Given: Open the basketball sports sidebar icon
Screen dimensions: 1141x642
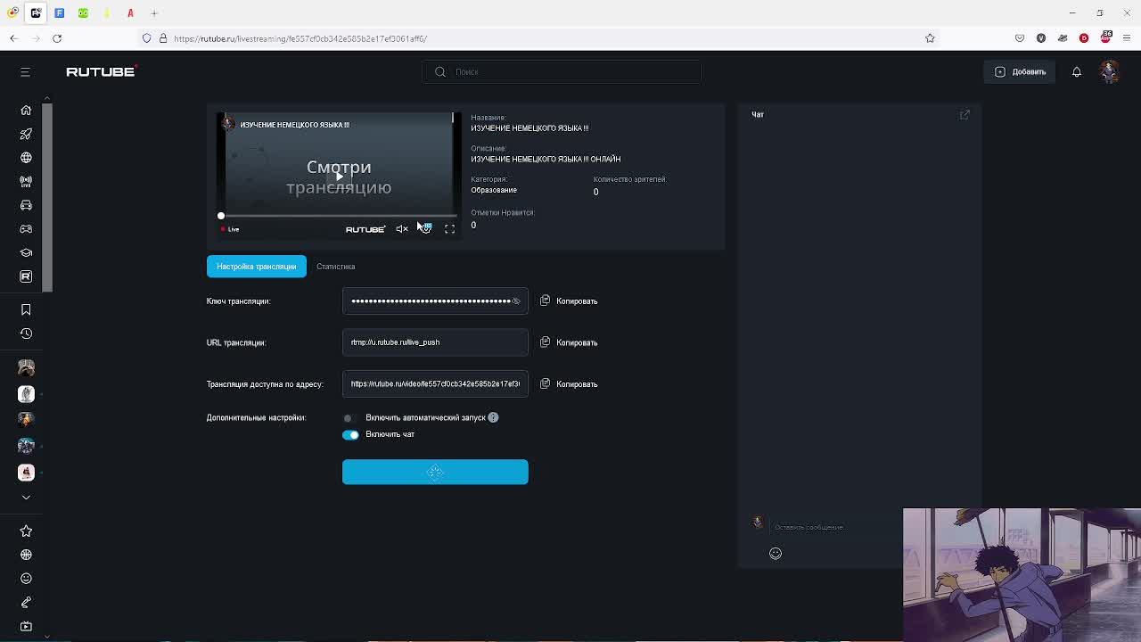Looking at the screenshot, I should point(26,555).
